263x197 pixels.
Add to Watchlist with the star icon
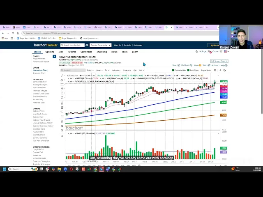(x=209, y=65)
